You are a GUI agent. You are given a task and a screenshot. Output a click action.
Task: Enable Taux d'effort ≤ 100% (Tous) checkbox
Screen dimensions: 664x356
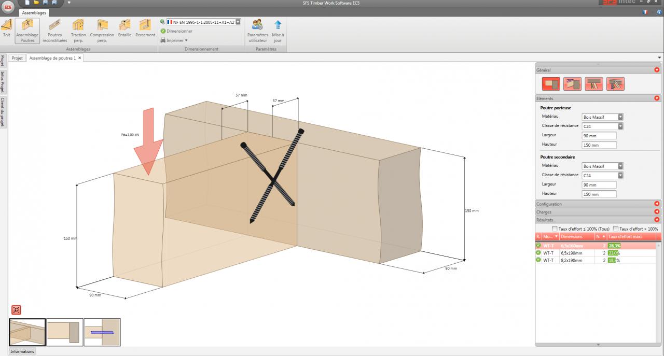(x=555, y=229)
